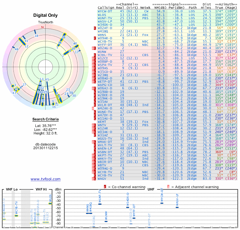This screenshot has height=230, width=240.
Task: Click the WUNF-TV bar in the UHF chart
Action: tap(100, 204)
